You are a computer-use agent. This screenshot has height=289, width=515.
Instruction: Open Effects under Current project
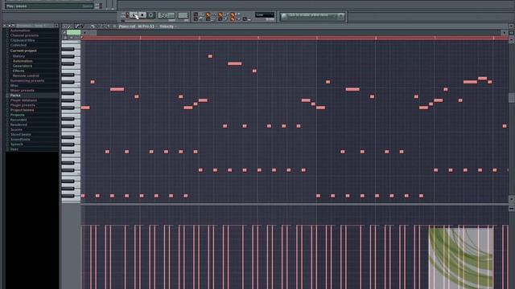tap(19, 71)
